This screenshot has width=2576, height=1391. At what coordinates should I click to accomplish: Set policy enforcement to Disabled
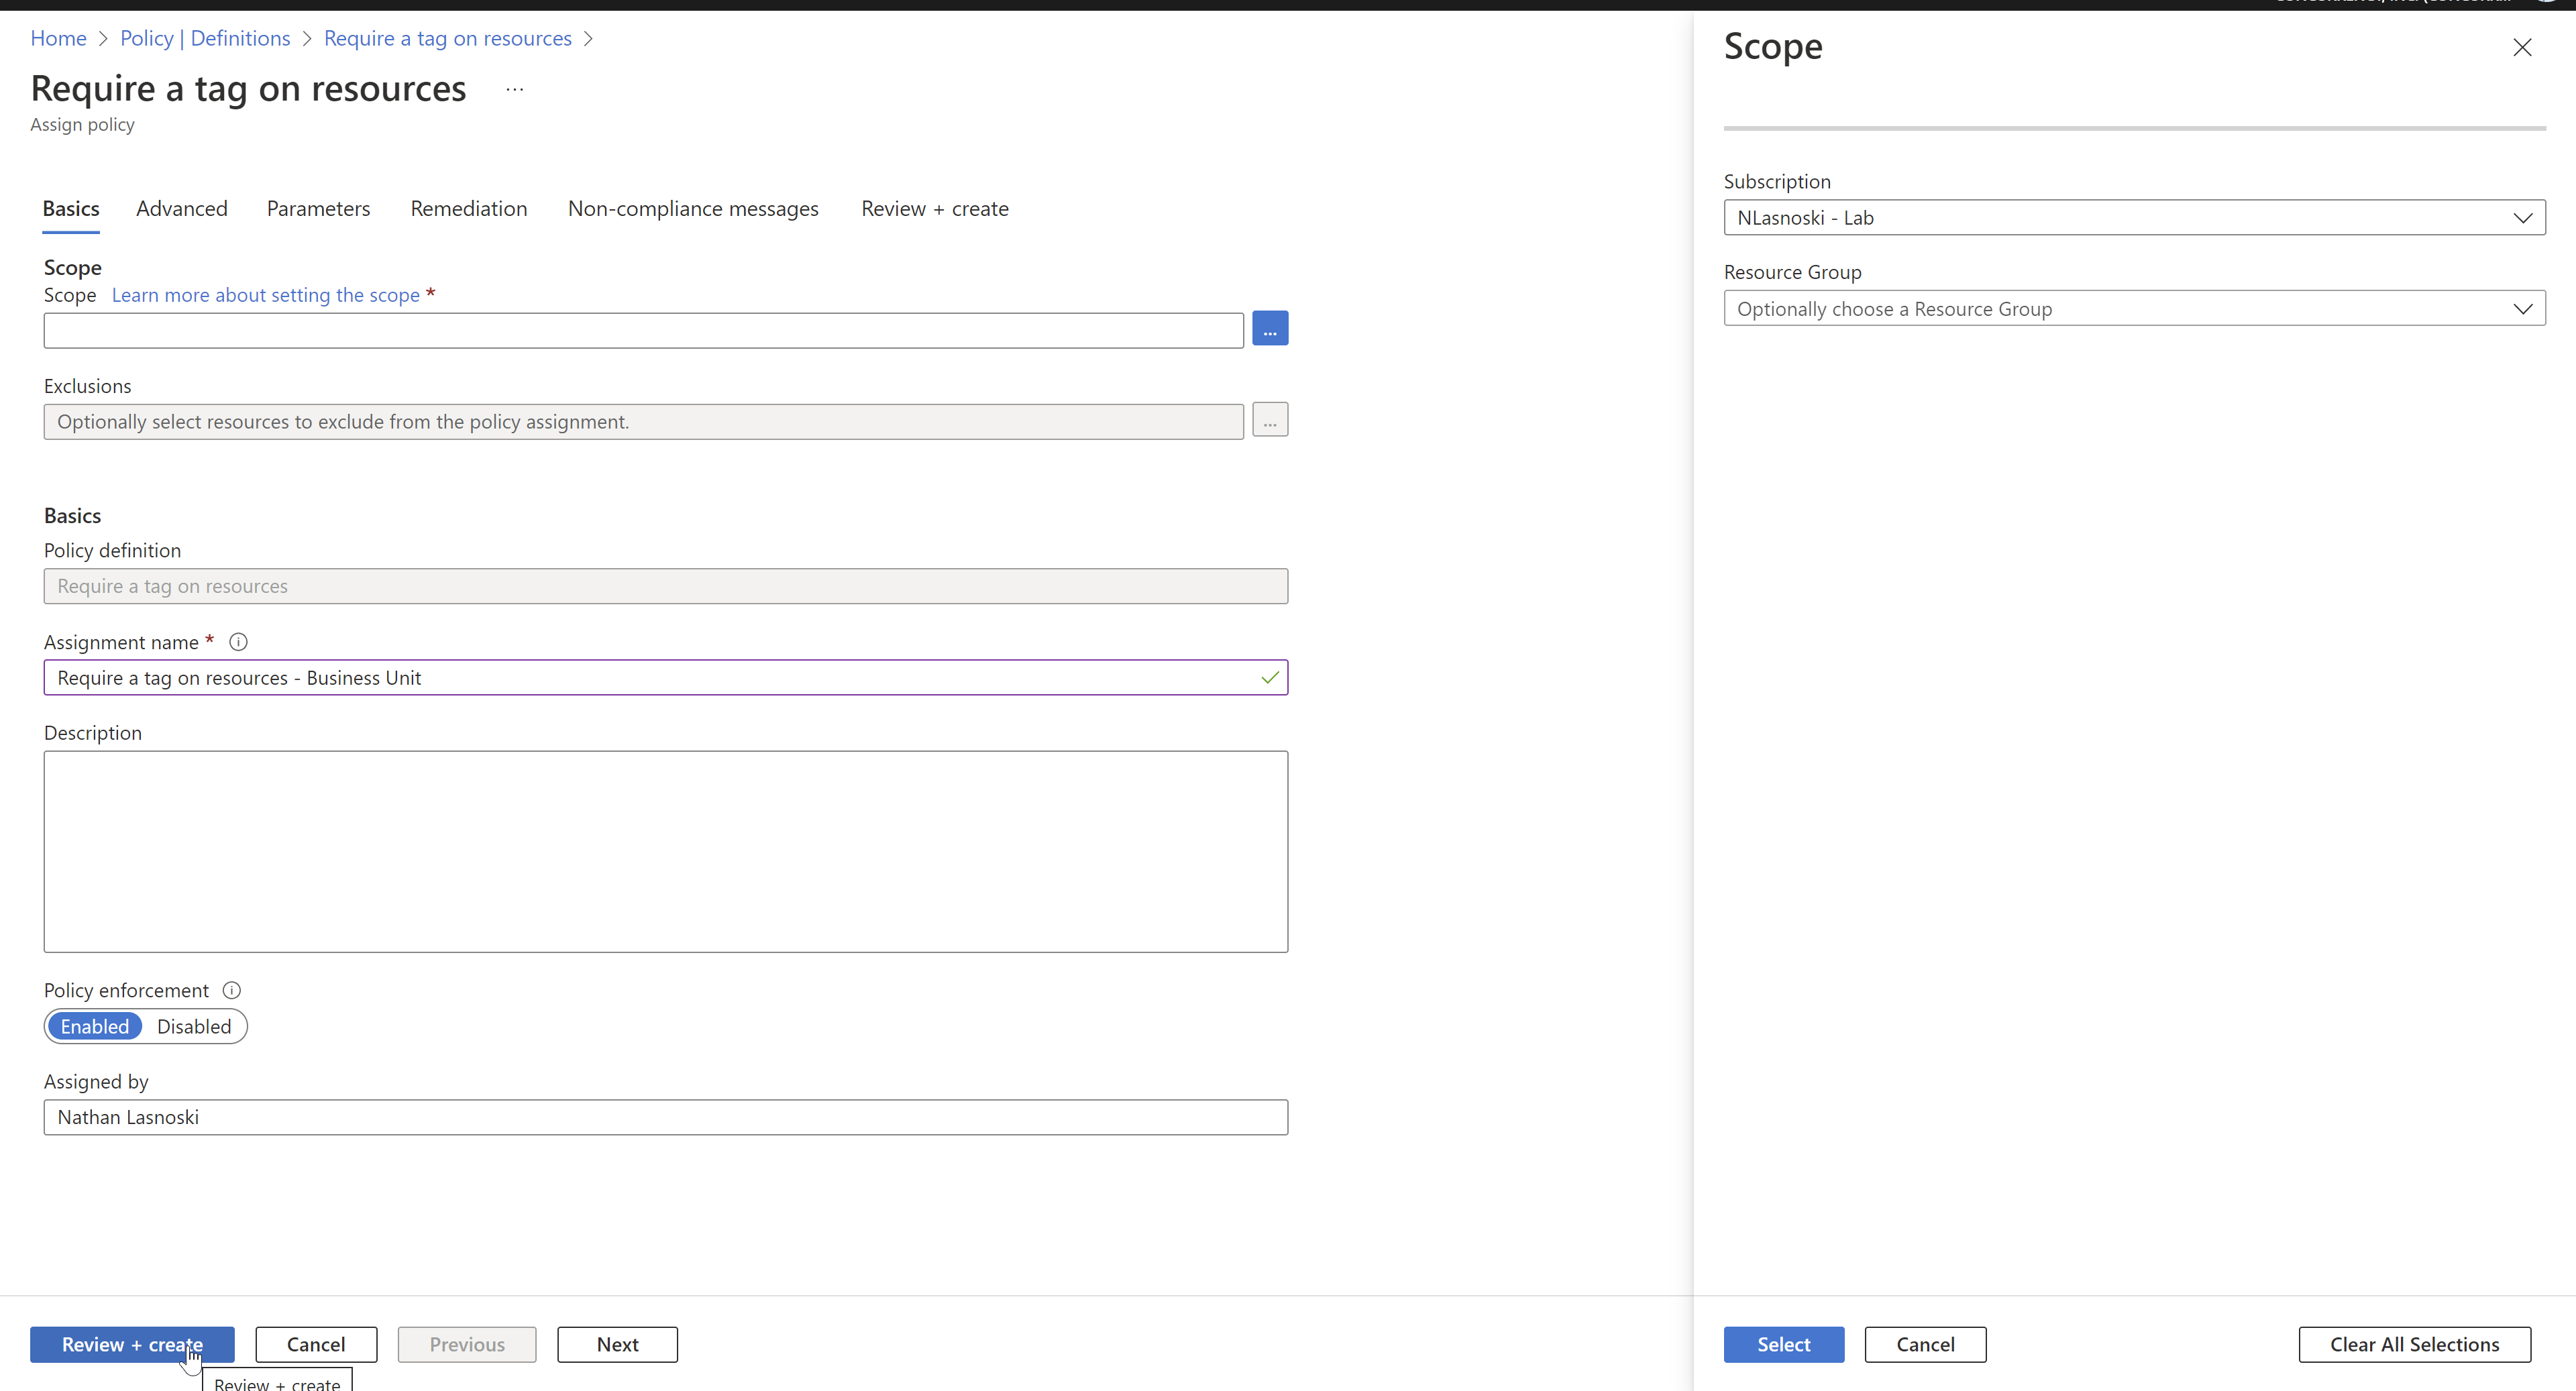[x=193, y=1026]
